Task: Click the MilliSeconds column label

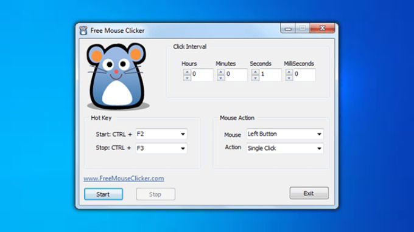Action: pyautogui.click(x=299, y=63)
